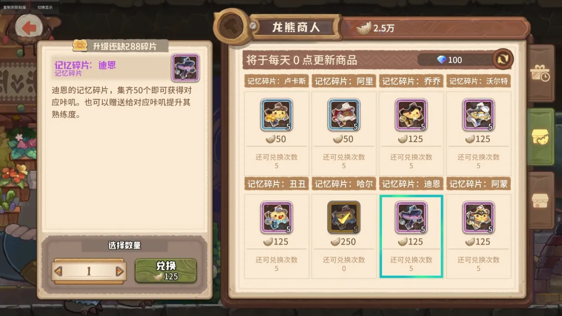Viewport: 562px width, 316px height.
Task: Click the 迪恩 fragment thumbnail in detail panel
Action: click(185, 68)
